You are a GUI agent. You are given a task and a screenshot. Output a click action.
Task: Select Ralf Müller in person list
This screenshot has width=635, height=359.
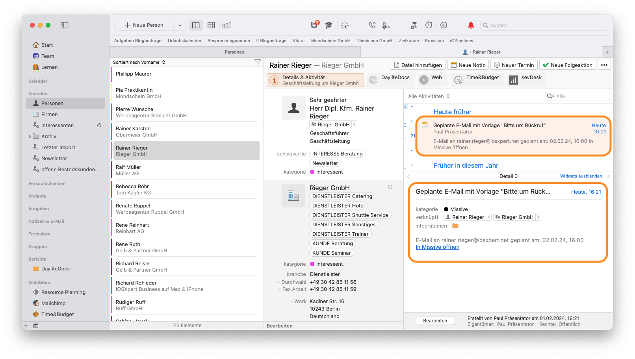pos(185,170)
